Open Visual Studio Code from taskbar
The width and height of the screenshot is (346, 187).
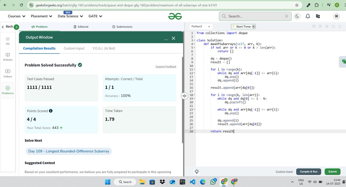192,182
